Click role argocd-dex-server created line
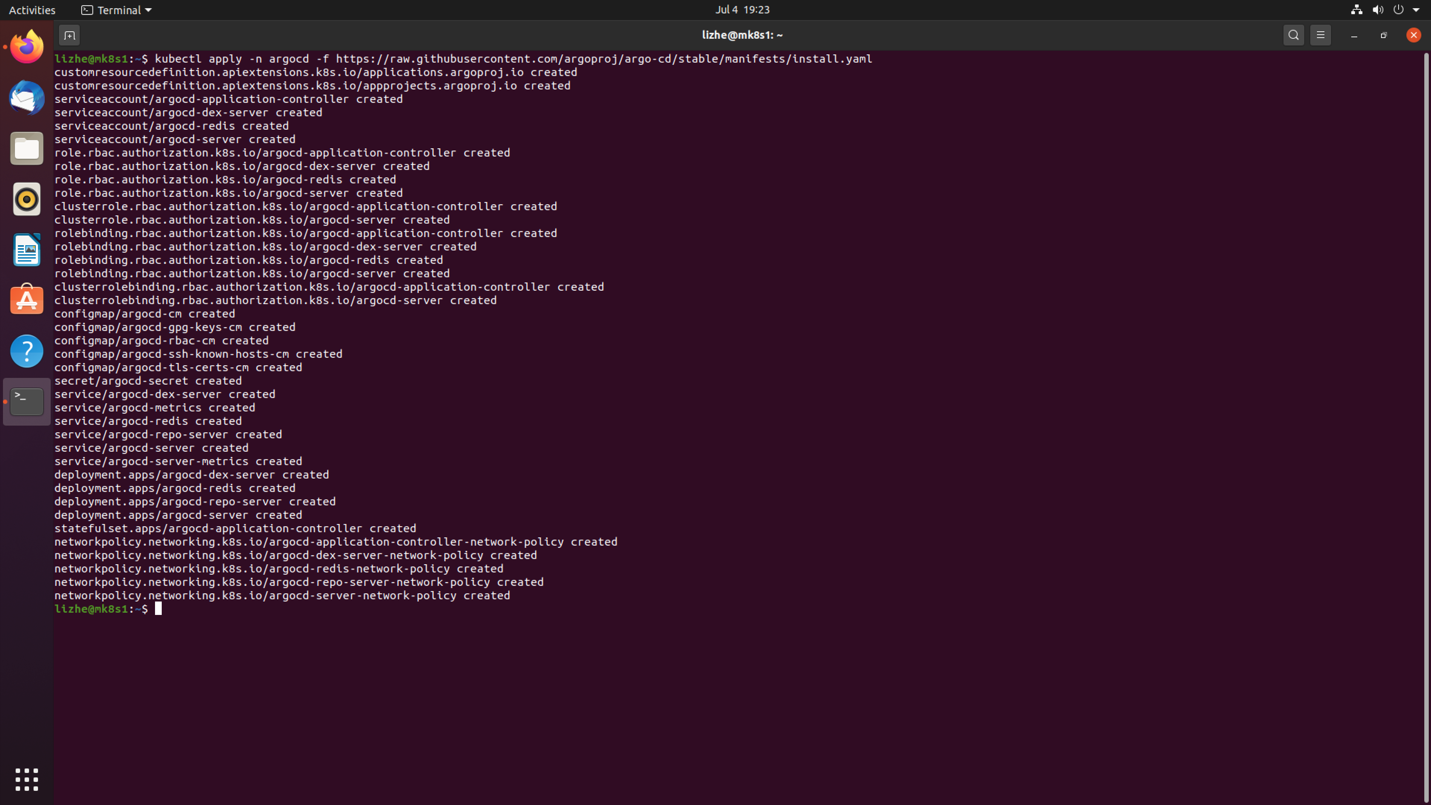Image resolution: width=1431 pixels, height=805 pixels. coord(241,166)
